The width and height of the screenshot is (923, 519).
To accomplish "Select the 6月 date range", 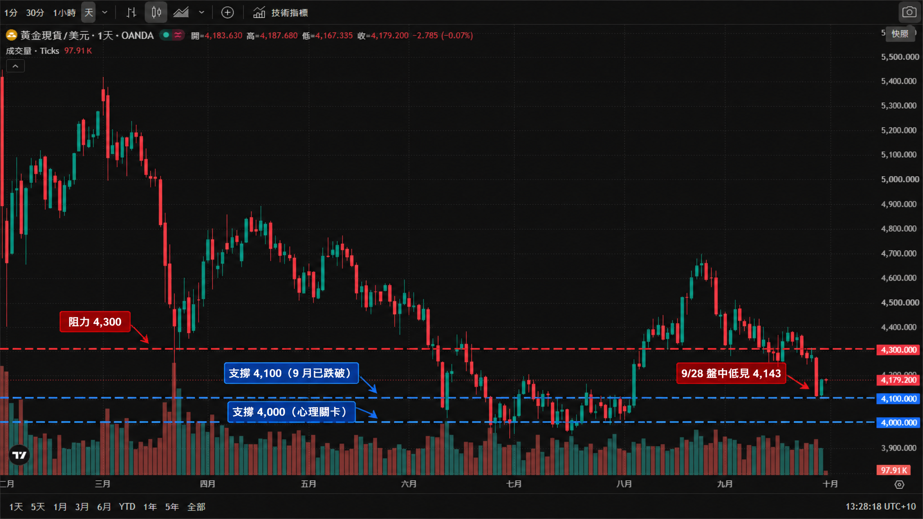I will (x=104, y=507).
